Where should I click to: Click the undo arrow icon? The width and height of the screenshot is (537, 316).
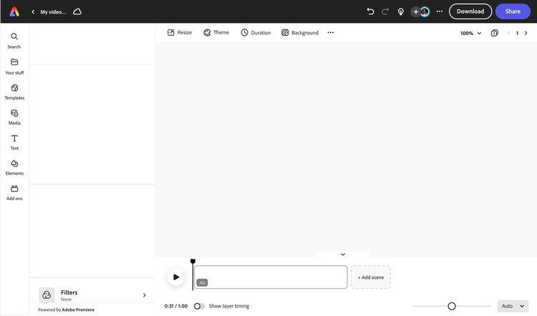[370, 11]
